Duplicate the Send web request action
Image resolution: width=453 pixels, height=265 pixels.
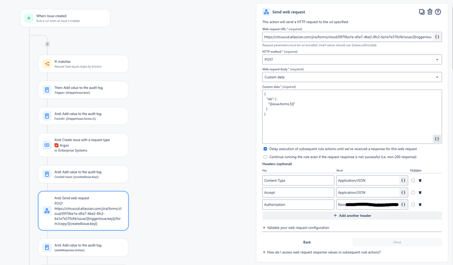(x=422, y=12)
